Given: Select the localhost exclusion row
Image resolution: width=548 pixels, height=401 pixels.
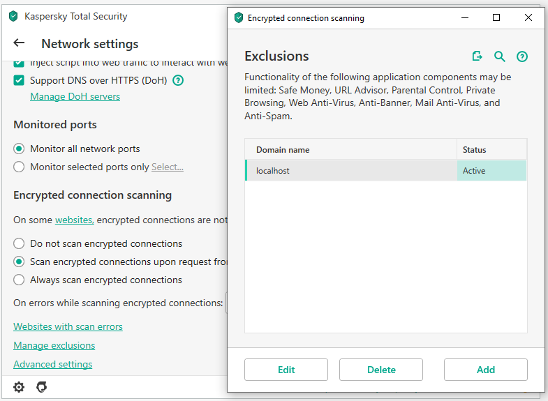Looking at the screenshot, I should click(x=350, y=171).
